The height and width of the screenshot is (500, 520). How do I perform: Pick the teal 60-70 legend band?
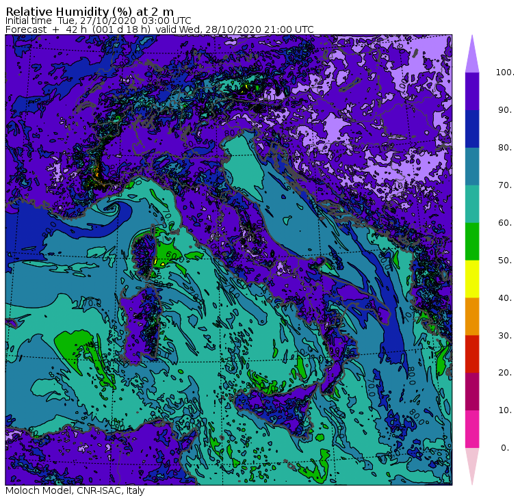[x=472, y=204]
